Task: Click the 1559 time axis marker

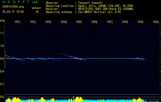Action: 140,22
